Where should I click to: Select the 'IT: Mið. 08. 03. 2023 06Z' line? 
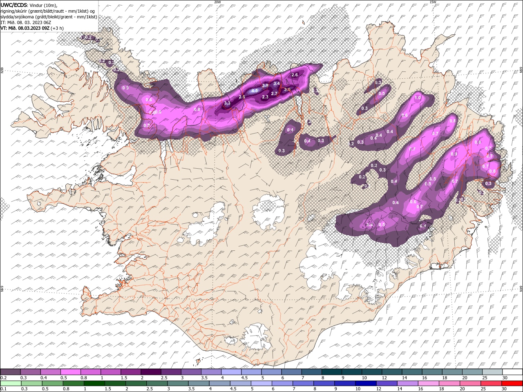[x=27, y=22]
